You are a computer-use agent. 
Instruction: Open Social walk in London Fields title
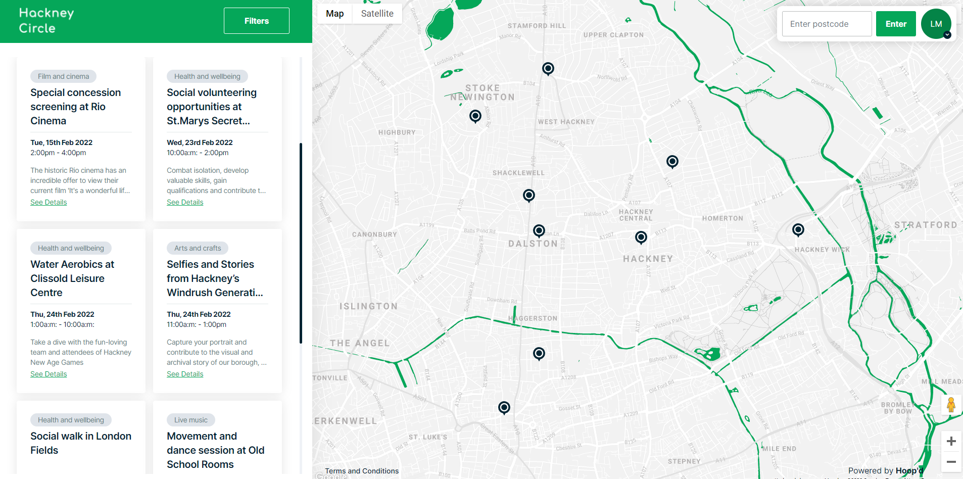click(x=81, y=443)
